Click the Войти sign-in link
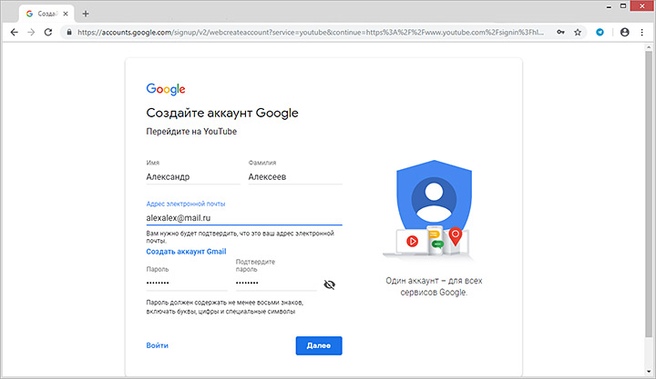Viewport: 656px width, 379px height. [x=158, y=345]
